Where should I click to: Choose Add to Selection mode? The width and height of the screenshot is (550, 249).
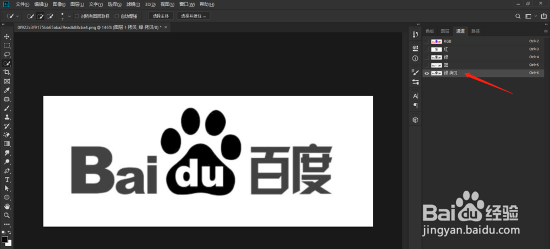pyautogui.click(x=40, y=16)
